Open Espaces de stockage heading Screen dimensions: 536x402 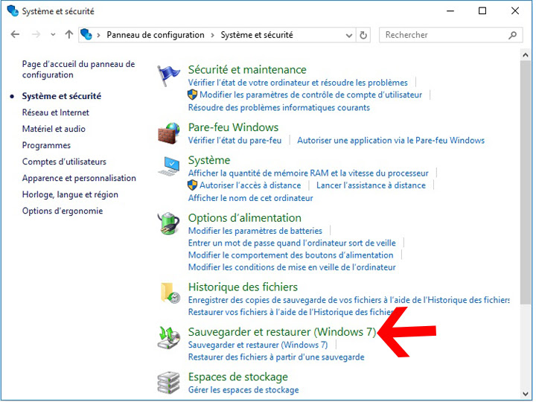pos(238,377)
